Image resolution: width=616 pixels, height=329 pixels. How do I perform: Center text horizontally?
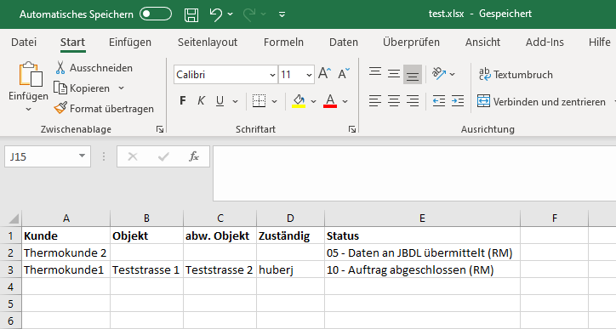(x=394, y=101)
